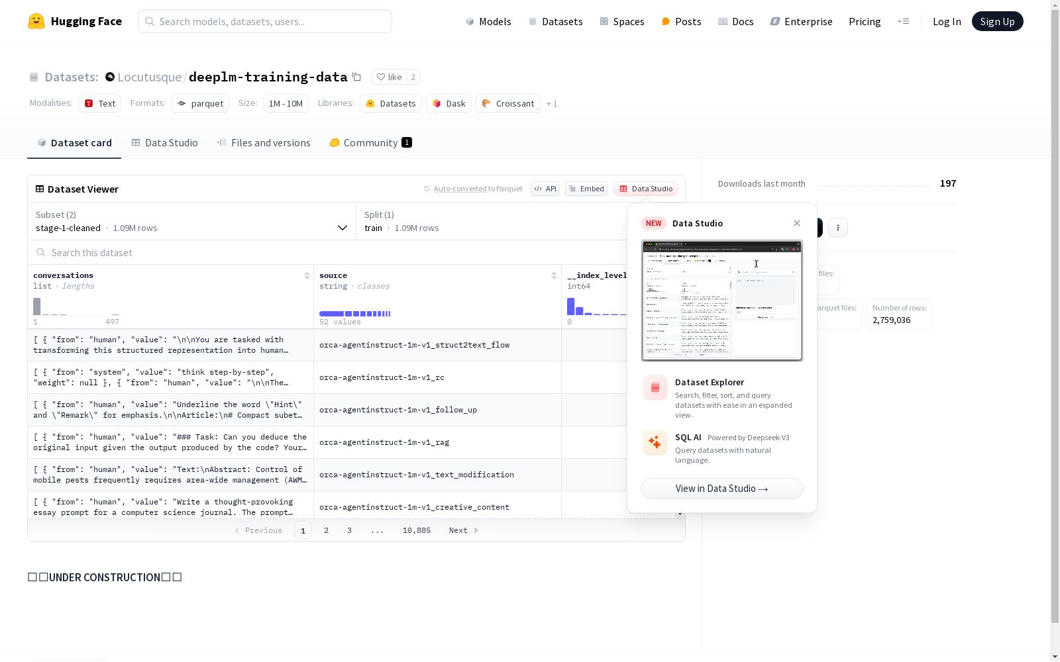Like the deeplm-training-data dataset
Viewport: 1060px width, 662px height.
pos(389,77)
